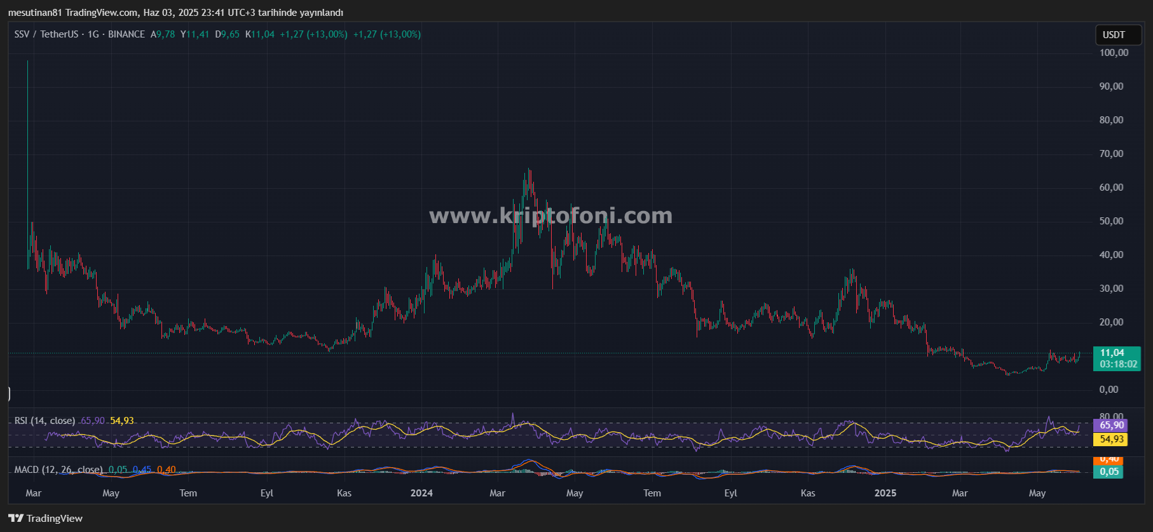This screenshot has height=532, width=1153.
Task: Click the 2025 label on time axis
Action: tap(885, 493)
